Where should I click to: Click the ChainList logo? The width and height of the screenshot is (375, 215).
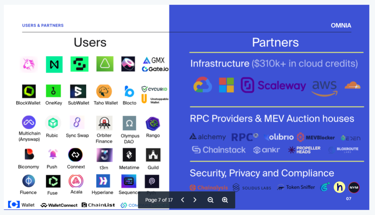point(98,205)
